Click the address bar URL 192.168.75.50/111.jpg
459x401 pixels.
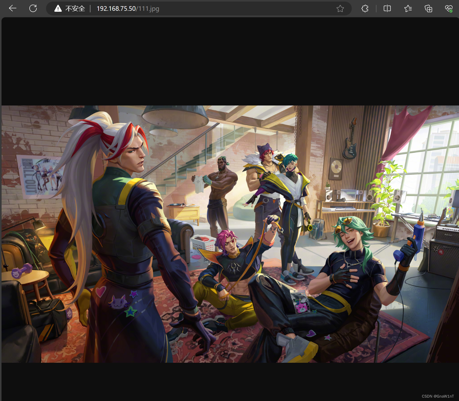tap(128, 9)
